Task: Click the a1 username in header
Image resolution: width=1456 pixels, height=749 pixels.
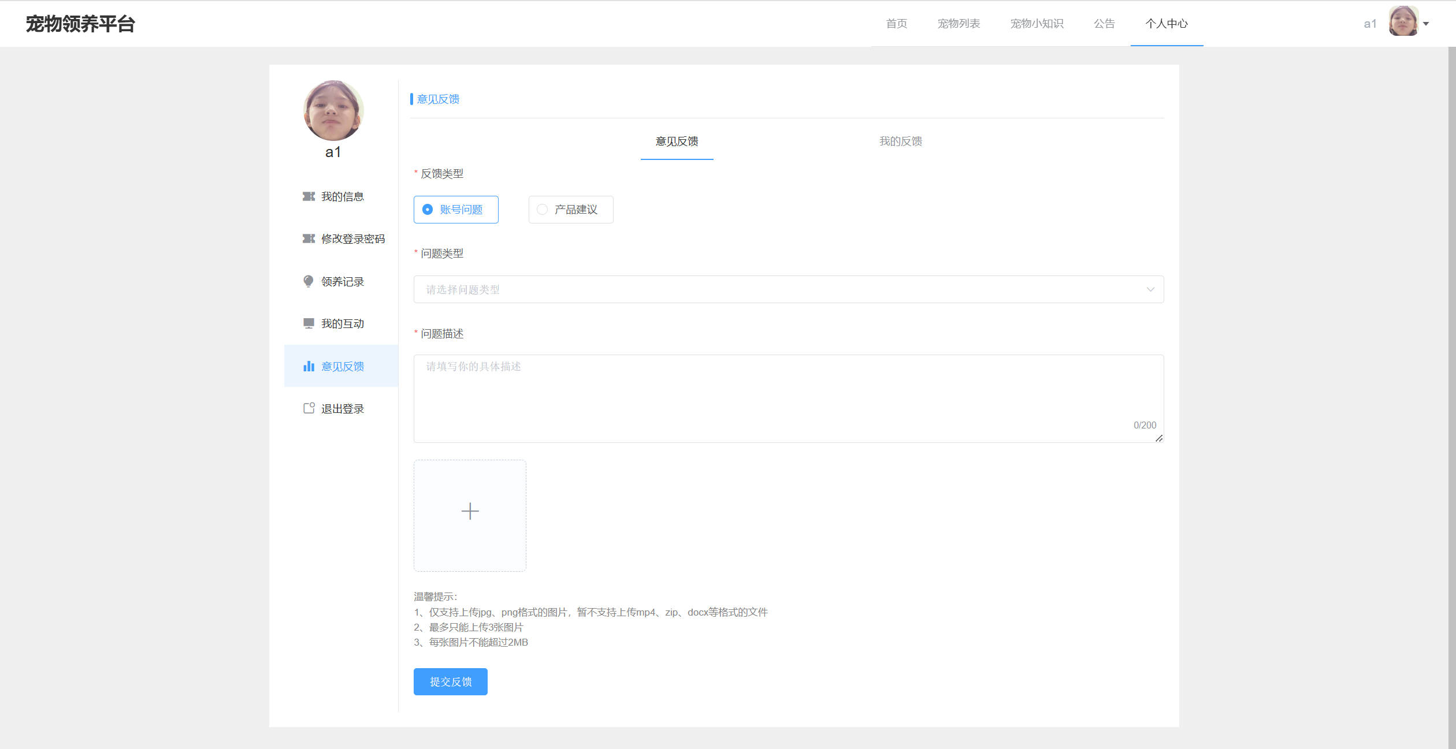Action: pyautogui.click(x=1370, y=24)
